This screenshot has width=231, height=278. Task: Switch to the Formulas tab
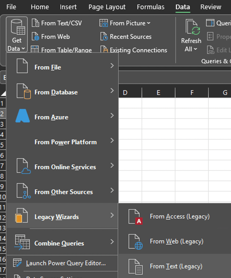[151, 7]
